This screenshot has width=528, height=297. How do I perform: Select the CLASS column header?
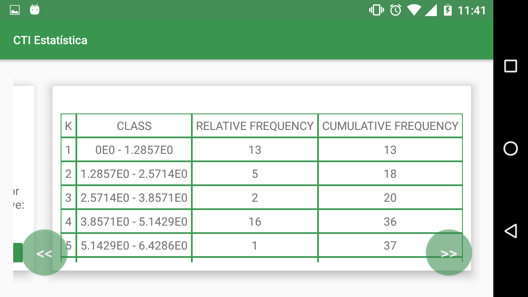(x=134, y=126)
